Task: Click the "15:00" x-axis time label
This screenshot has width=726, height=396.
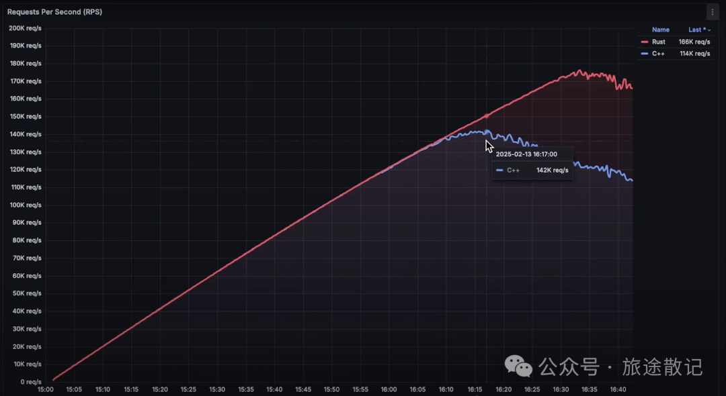Action: coord(46,389)
